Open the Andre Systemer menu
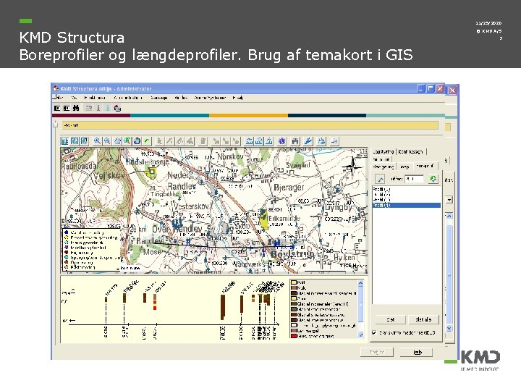This screenshot has height=391, width=521. (210, 98)
